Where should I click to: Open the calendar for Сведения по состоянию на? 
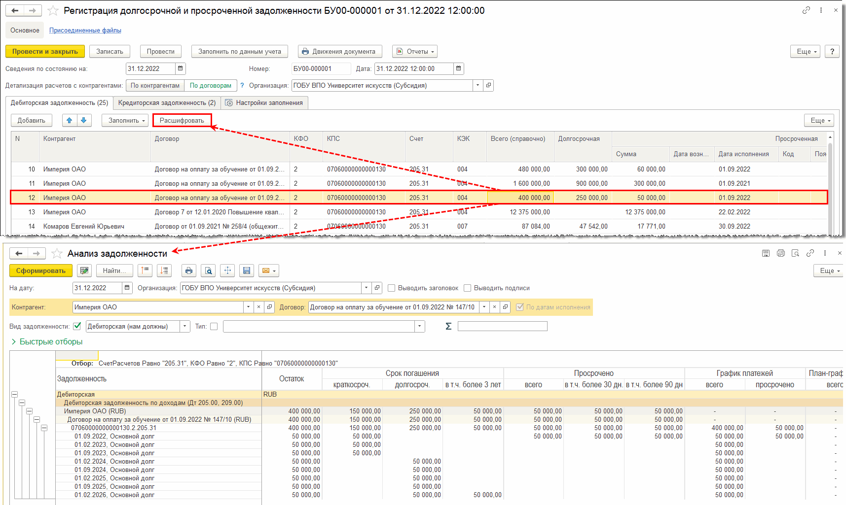(181, 68)
